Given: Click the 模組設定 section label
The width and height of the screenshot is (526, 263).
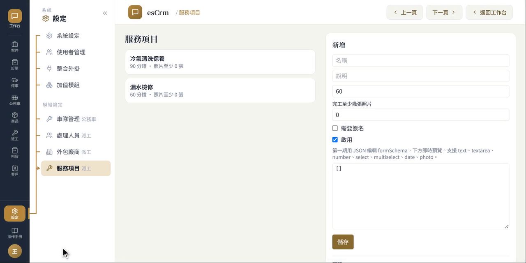Looking at the screenshot, I should tap(53, 105).
